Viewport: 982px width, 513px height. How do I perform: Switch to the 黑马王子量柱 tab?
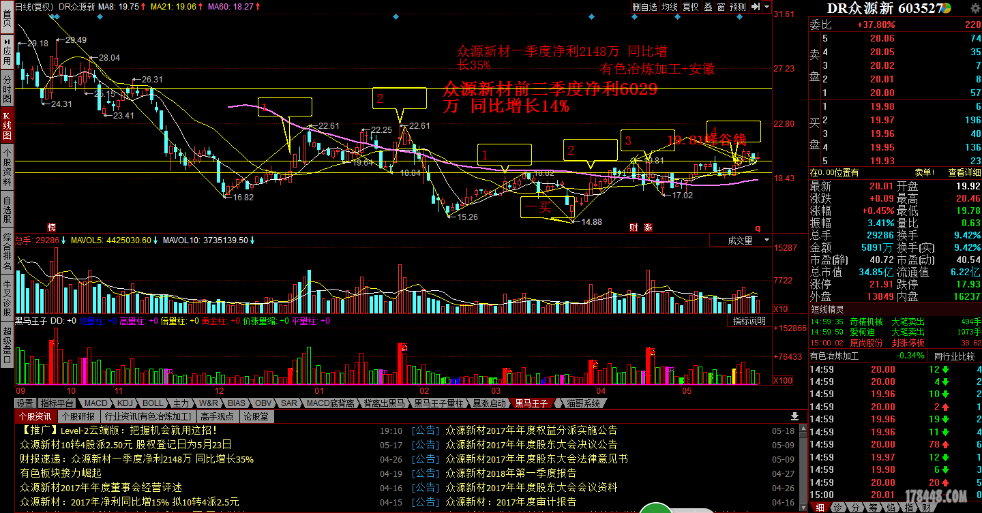pos(438,403)
